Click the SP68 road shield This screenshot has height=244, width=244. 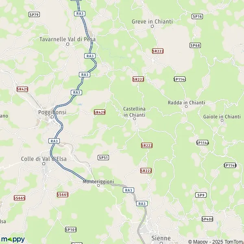[x=195, y=46]
